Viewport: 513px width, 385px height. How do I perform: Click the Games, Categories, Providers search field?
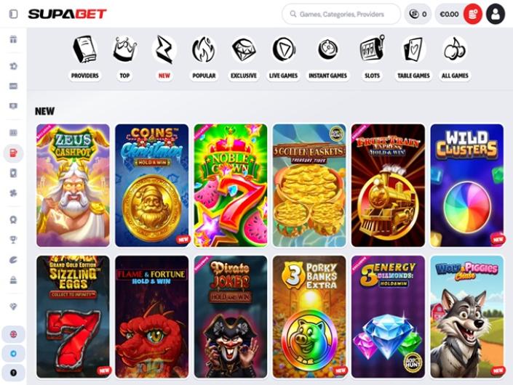click(341, 14)
